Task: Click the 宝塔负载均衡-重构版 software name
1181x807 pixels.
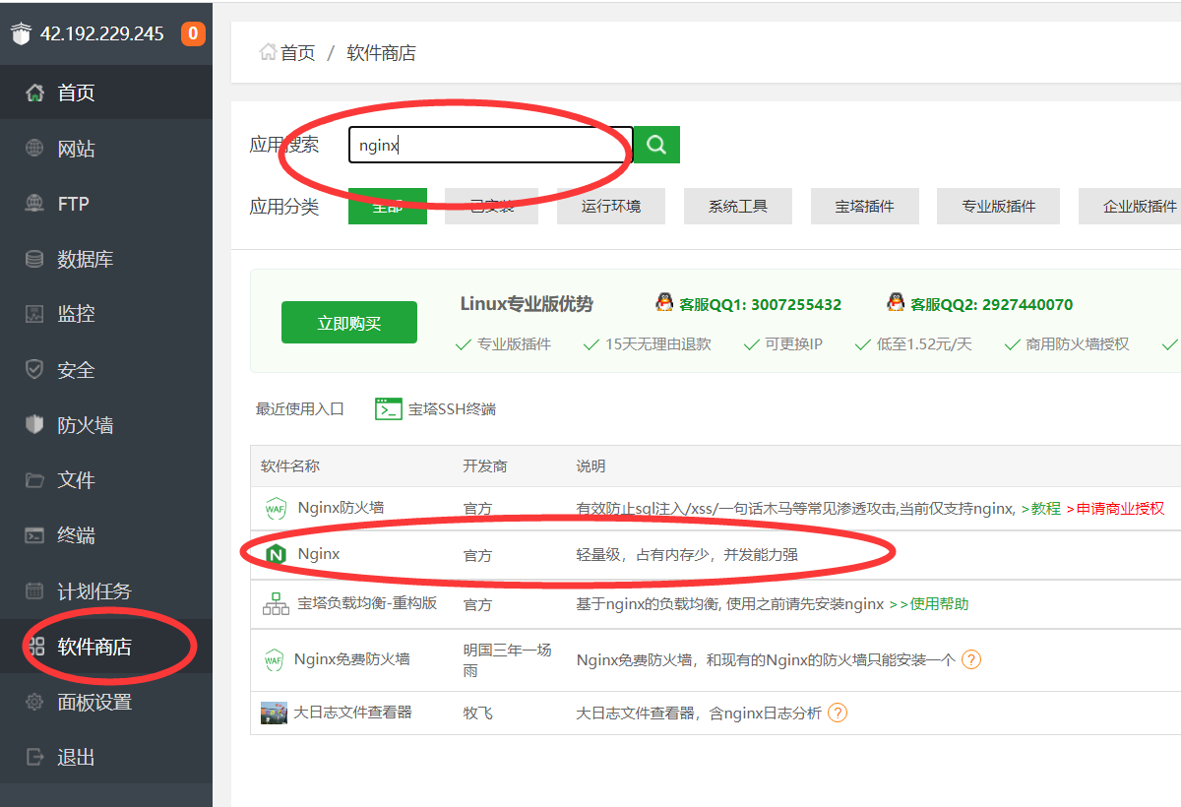Action: tap(367, 603)
